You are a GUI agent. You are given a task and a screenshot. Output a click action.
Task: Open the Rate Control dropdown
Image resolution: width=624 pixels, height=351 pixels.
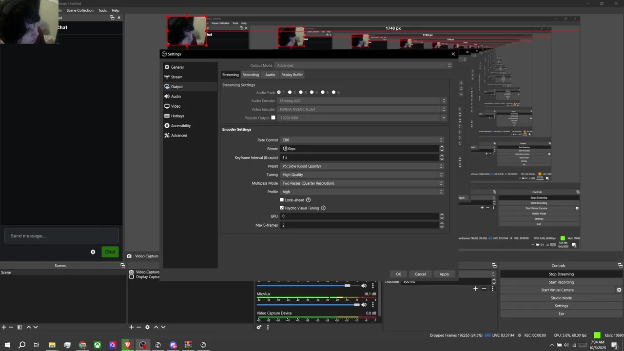[x=362, y=140]
